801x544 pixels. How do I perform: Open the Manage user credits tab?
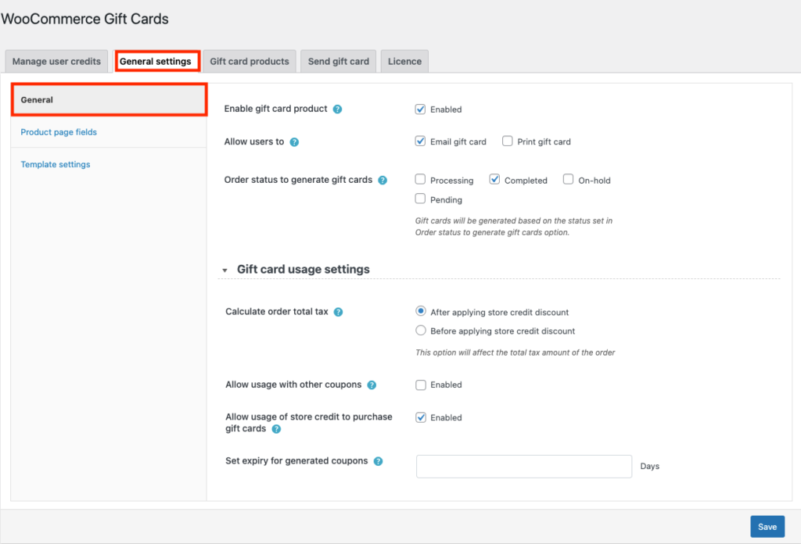point(56,62)
